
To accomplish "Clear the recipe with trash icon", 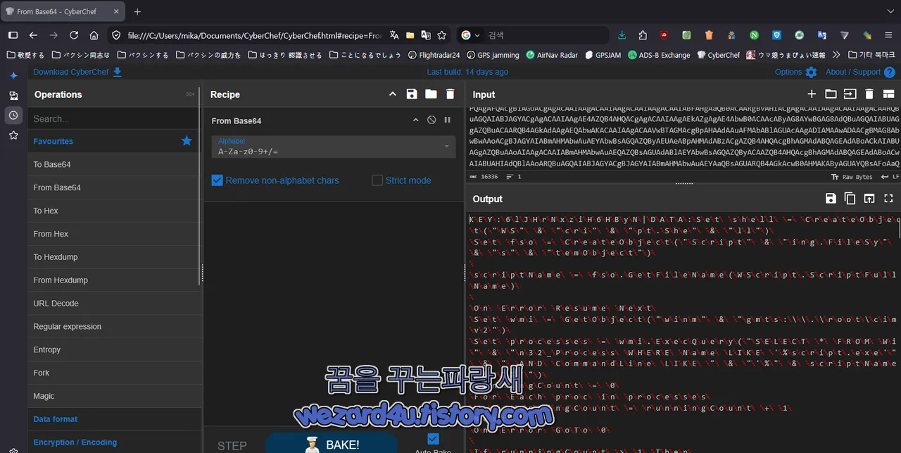I will 450,94.
